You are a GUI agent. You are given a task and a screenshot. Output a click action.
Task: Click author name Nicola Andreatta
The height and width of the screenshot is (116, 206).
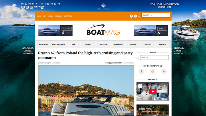114,63
